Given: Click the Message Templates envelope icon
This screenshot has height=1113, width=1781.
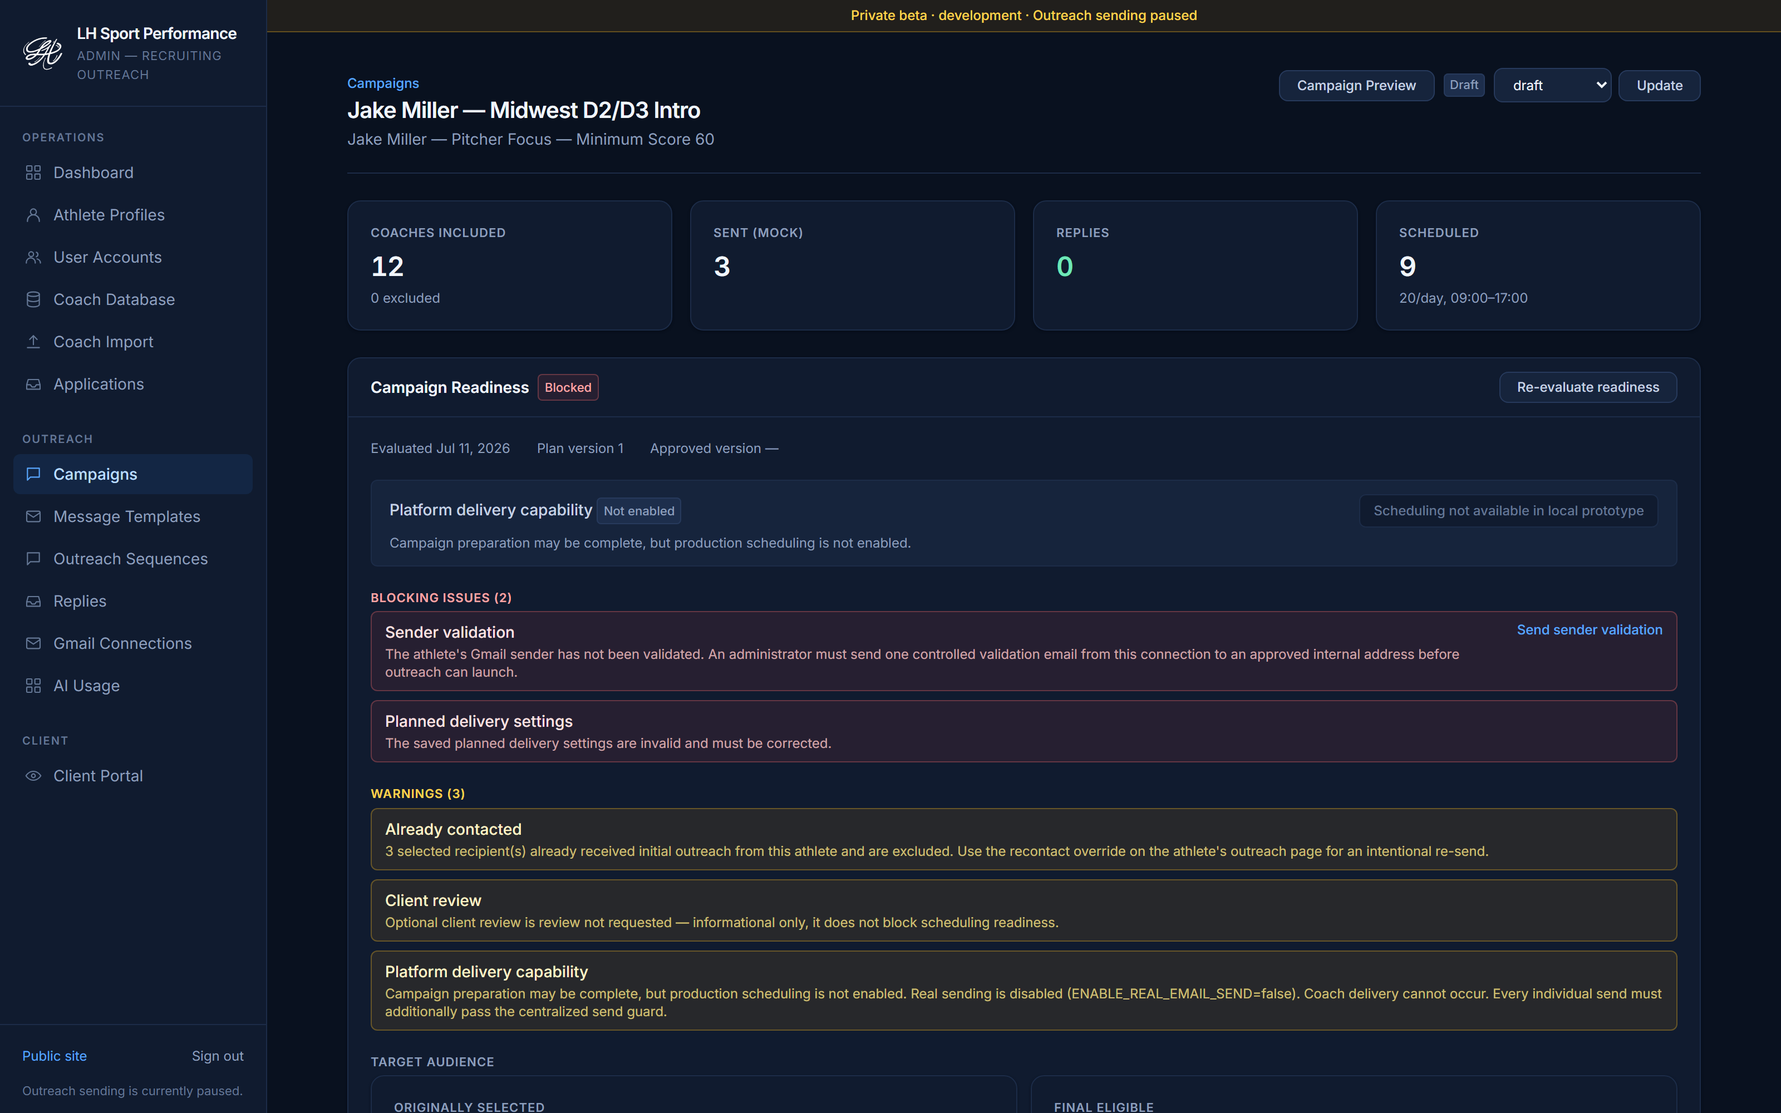Looking at the screenshot, I should click(x=33, y=517).
